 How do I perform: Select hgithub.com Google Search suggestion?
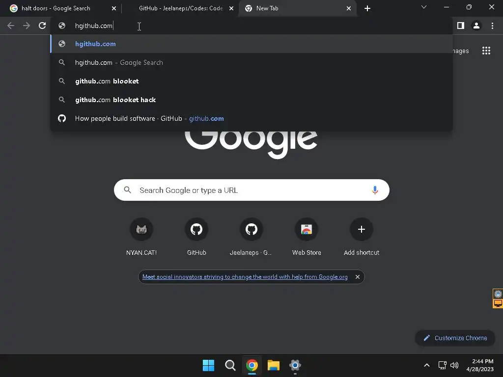point(251,62)
